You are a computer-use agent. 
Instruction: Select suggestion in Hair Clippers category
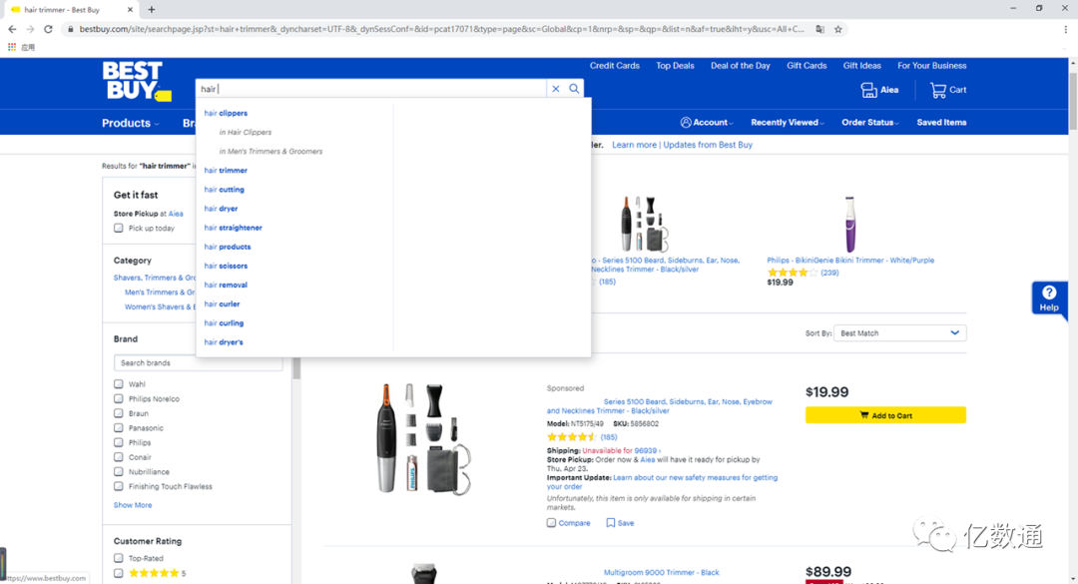click(x=246, y=132)
